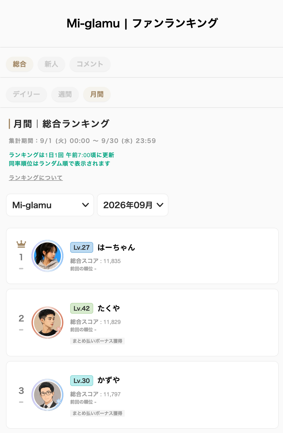The image size is (283, 433).
Task: Click たくや's まとめ払いボーナス獲得 tag
Action: pyautogui.click(x=97, y=341)
